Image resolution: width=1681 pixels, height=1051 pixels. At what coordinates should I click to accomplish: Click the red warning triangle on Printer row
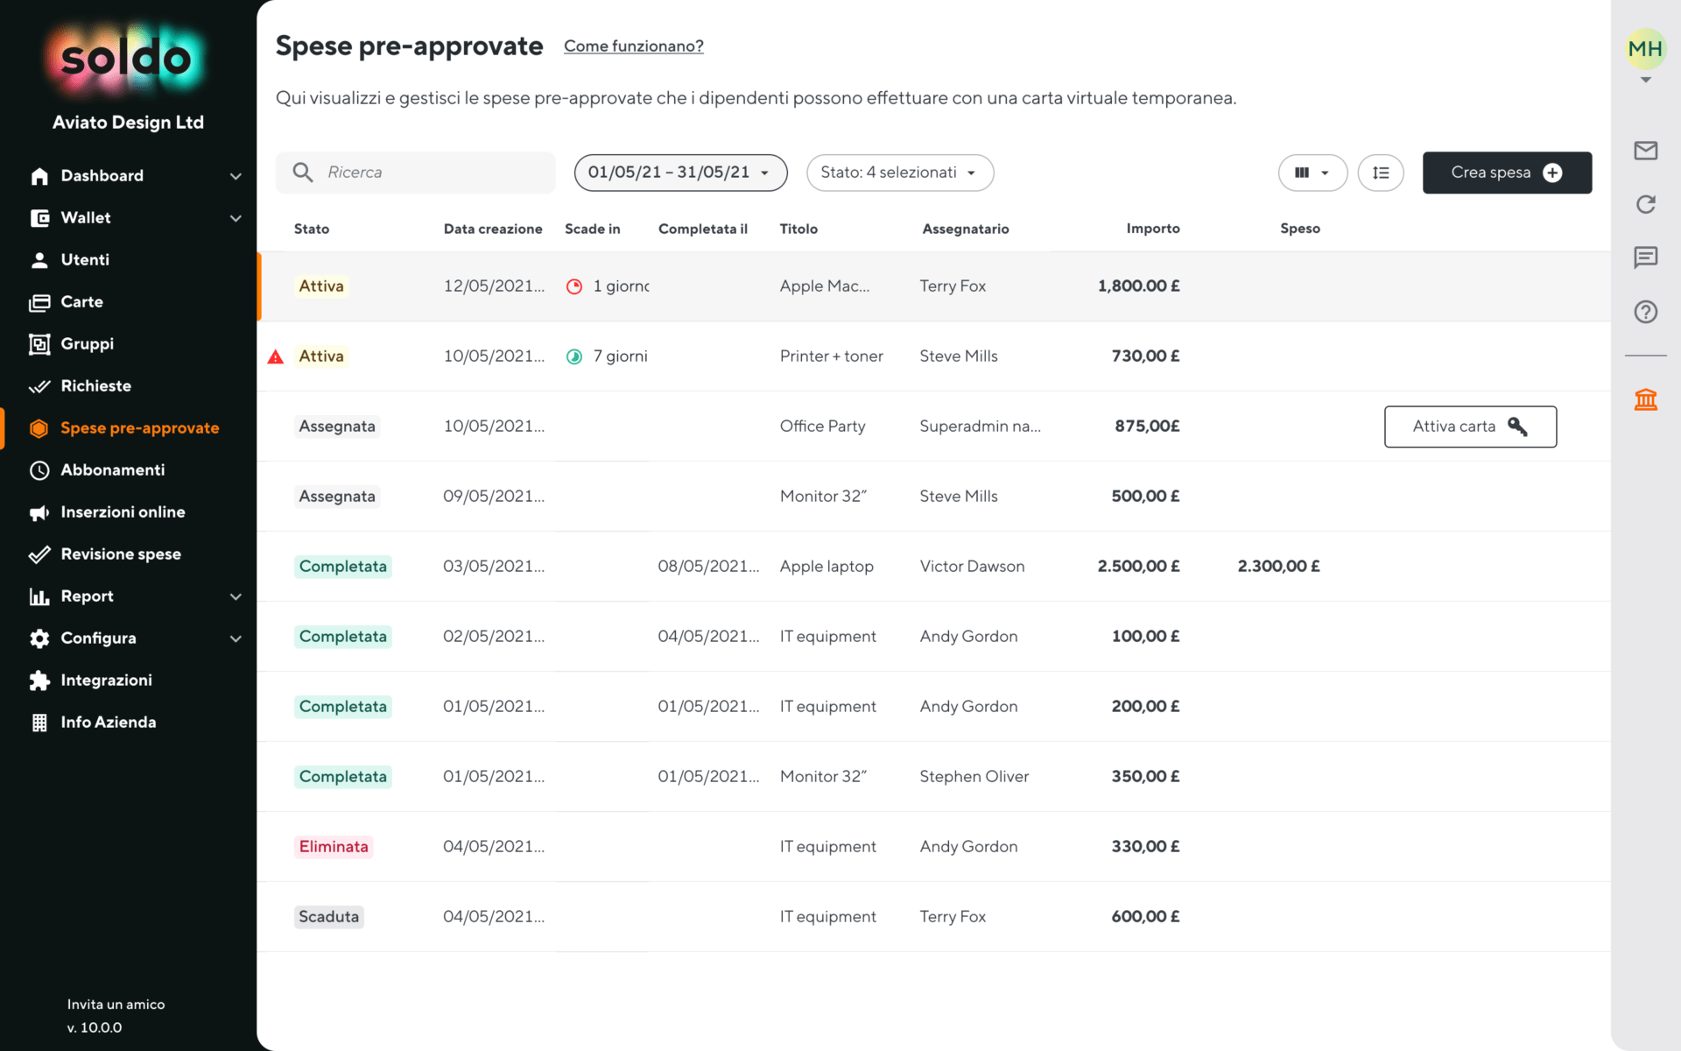[276, 356]
